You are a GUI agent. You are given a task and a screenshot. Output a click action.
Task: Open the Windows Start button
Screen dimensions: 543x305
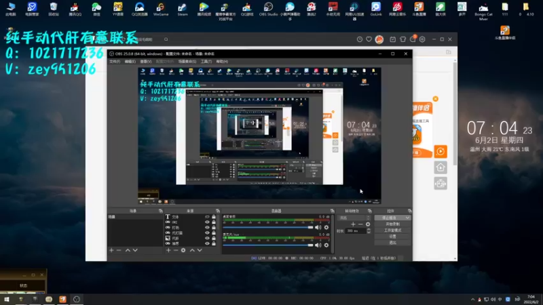(x=7, y=300)
